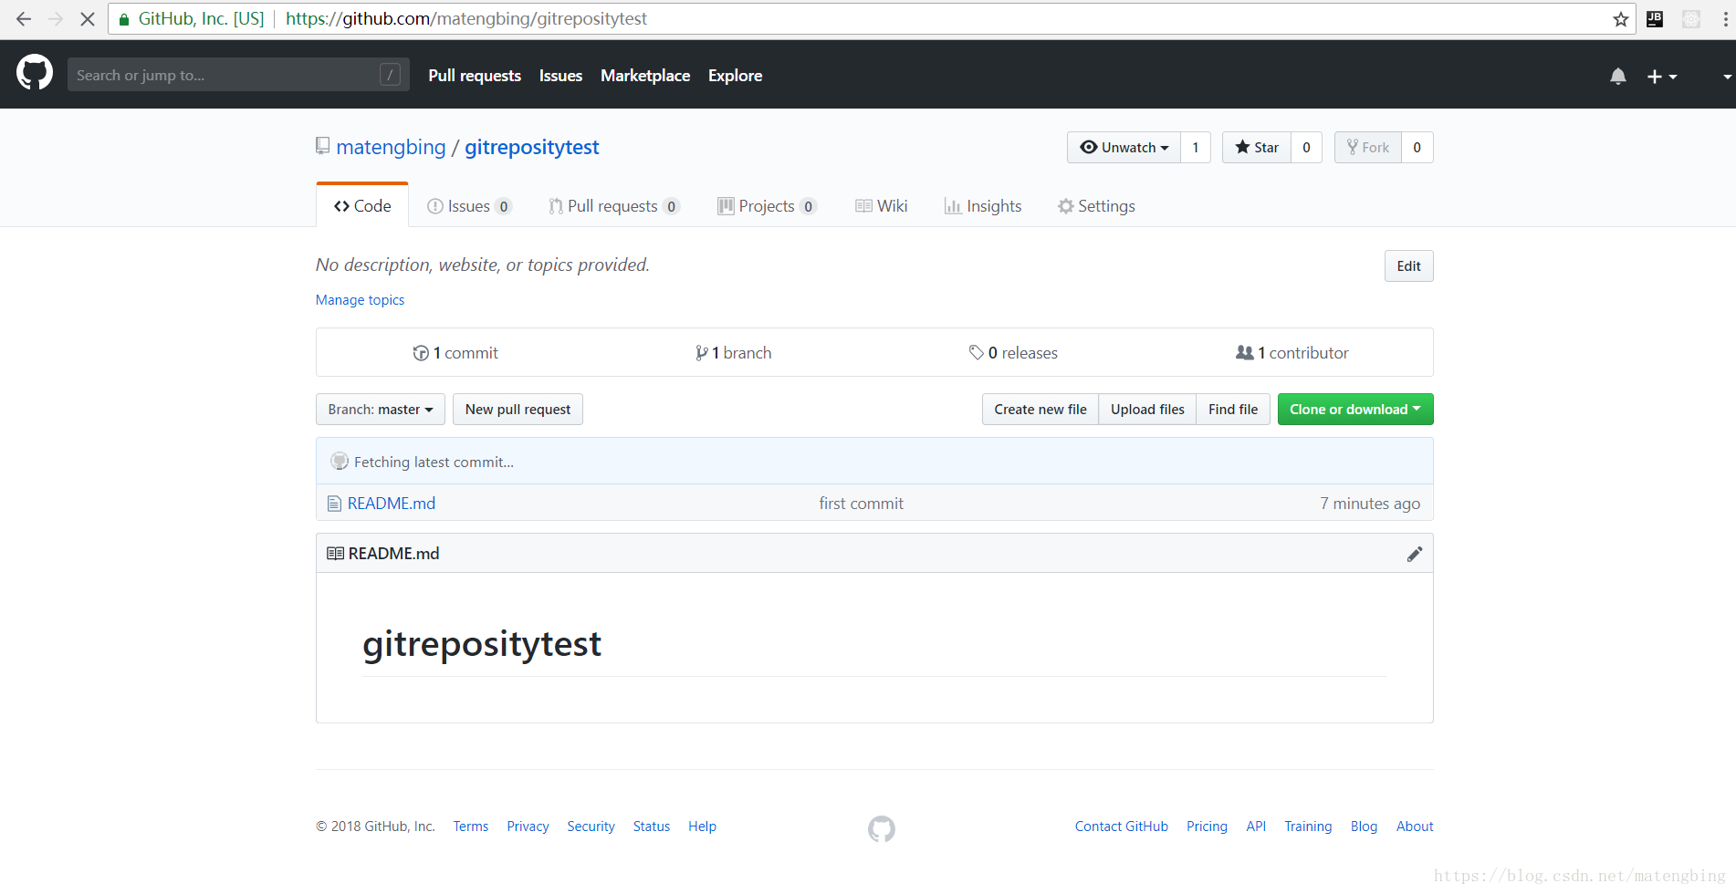Click the address bar URL
Viewport: 1736px width, 894px height.
pos(465,19)
